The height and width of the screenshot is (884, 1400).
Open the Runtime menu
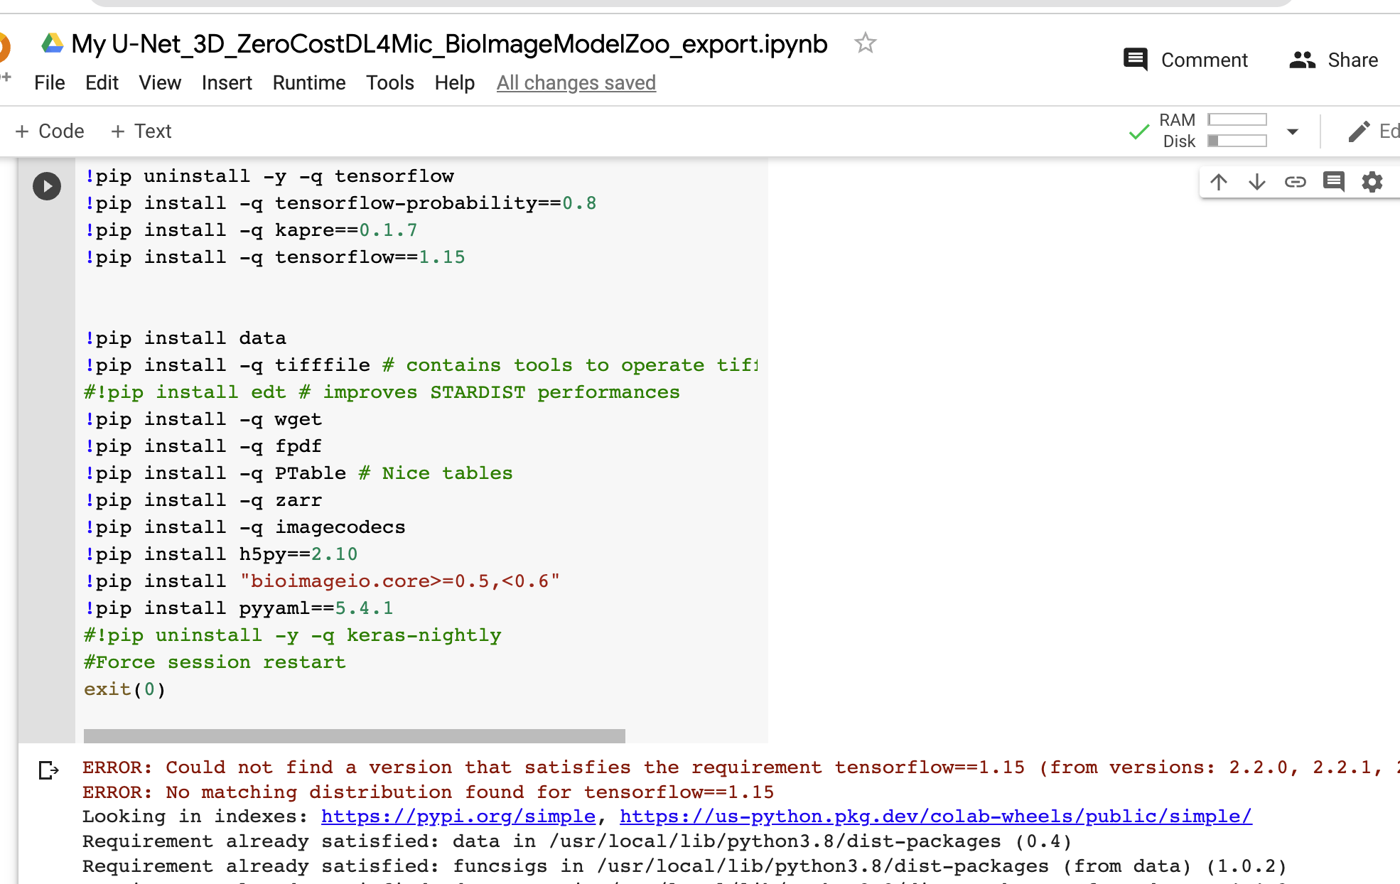point(309,83)
